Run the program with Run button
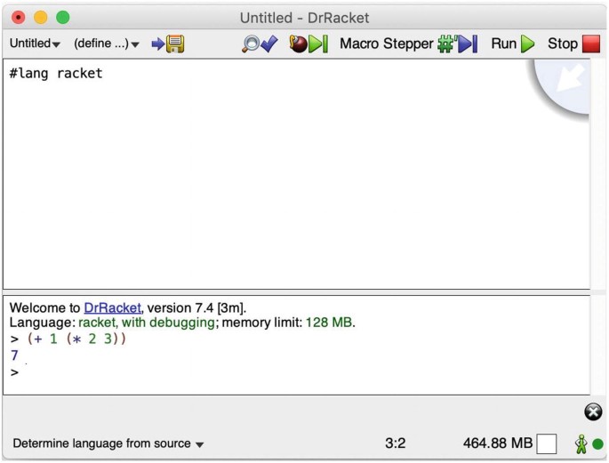This screenshot has width=609, height=463. pos(513,44)
